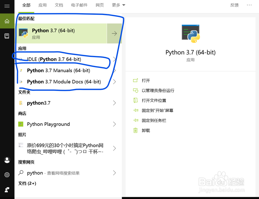Open the notebook icon in sidebar
The height and width of the screenshot is (199, 259).
(x=7, y=36)
